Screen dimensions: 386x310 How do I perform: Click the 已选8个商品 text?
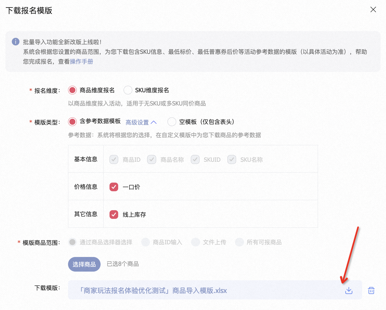tap(123, 264)
